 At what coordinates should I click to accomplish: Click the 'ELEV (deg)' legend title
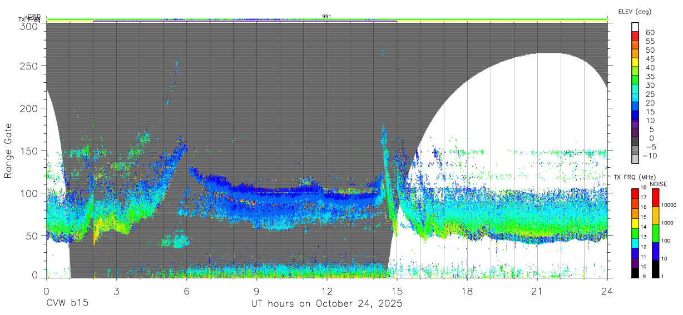635,11
